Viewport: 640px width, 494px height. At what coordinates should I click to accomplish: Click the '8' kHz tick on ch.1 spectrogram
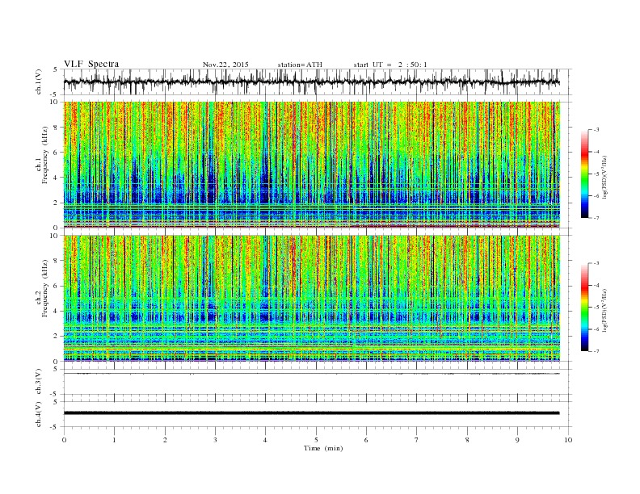click(x=57, y=128)
